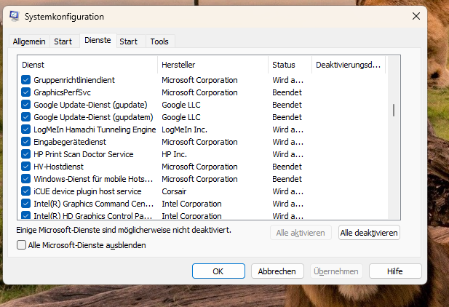This screenshot has height=307, width=449.
Task: Switch to the Allgemein tab
Action: (29, 41)
